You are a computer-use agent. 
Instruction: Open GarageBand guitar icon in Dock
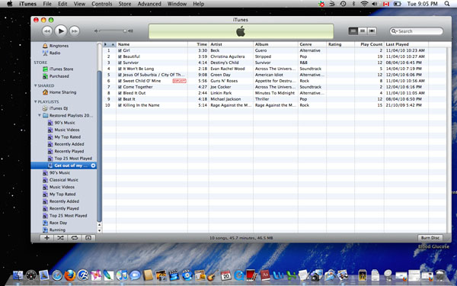(213, 275)
